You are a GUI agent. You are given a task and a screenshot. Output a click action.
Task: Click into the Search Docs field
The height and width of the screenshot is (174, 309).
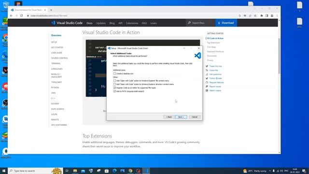[x=200, y=23]
